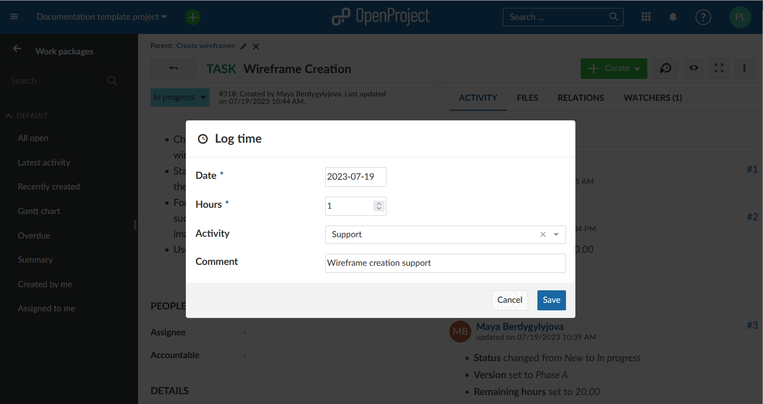Open the In progress status dropdown

pos(180,97)
